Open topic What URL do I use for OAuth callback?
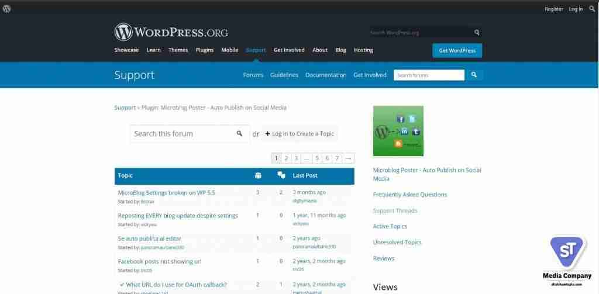 click(176, 285)
